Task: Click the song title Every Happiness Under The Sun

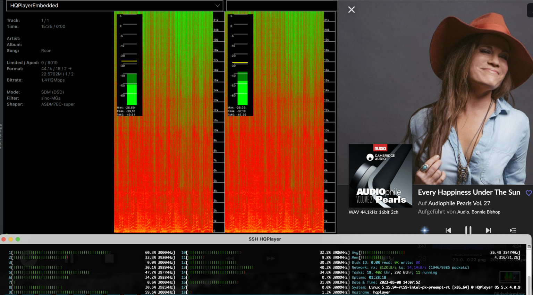Action: (x=469, y=192)
